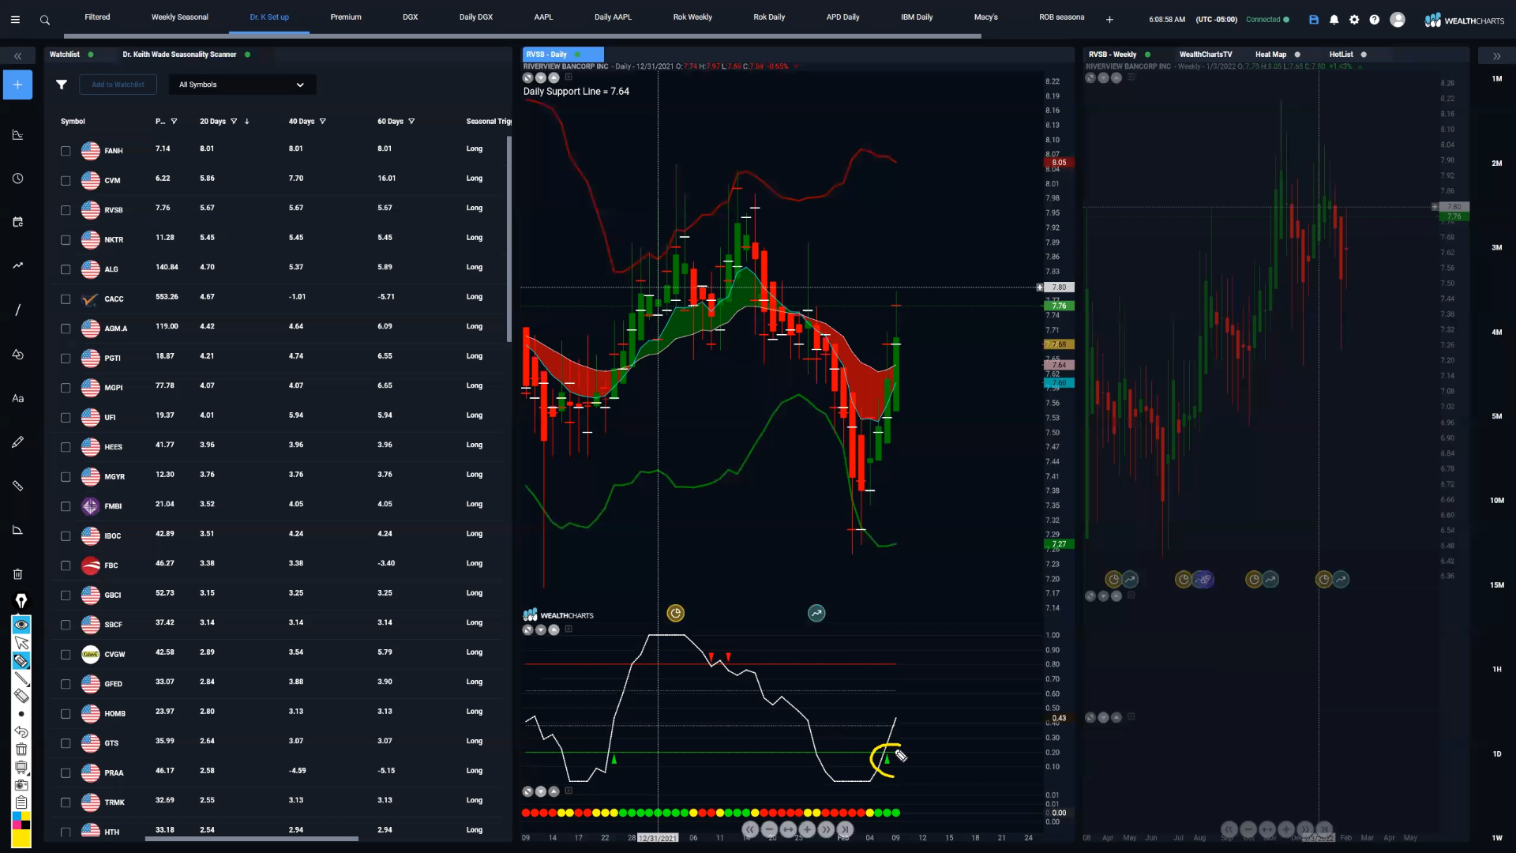This screenshot has height=853, width=1516.
Task: Click the annotation camera screenshot icon
Action: tap(21, 785)
